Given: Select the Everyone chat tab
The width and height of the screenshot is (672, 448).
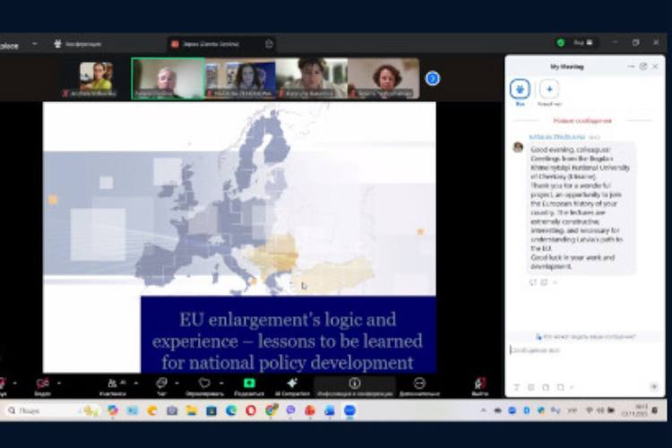Looking at the screenshot, I should coord(520,90).
